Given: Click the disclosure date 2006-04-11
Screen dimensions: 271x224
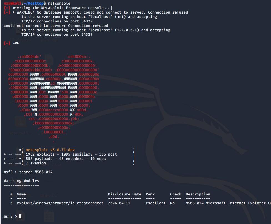Looking at the screenshot, I should (x=119, y=203).
